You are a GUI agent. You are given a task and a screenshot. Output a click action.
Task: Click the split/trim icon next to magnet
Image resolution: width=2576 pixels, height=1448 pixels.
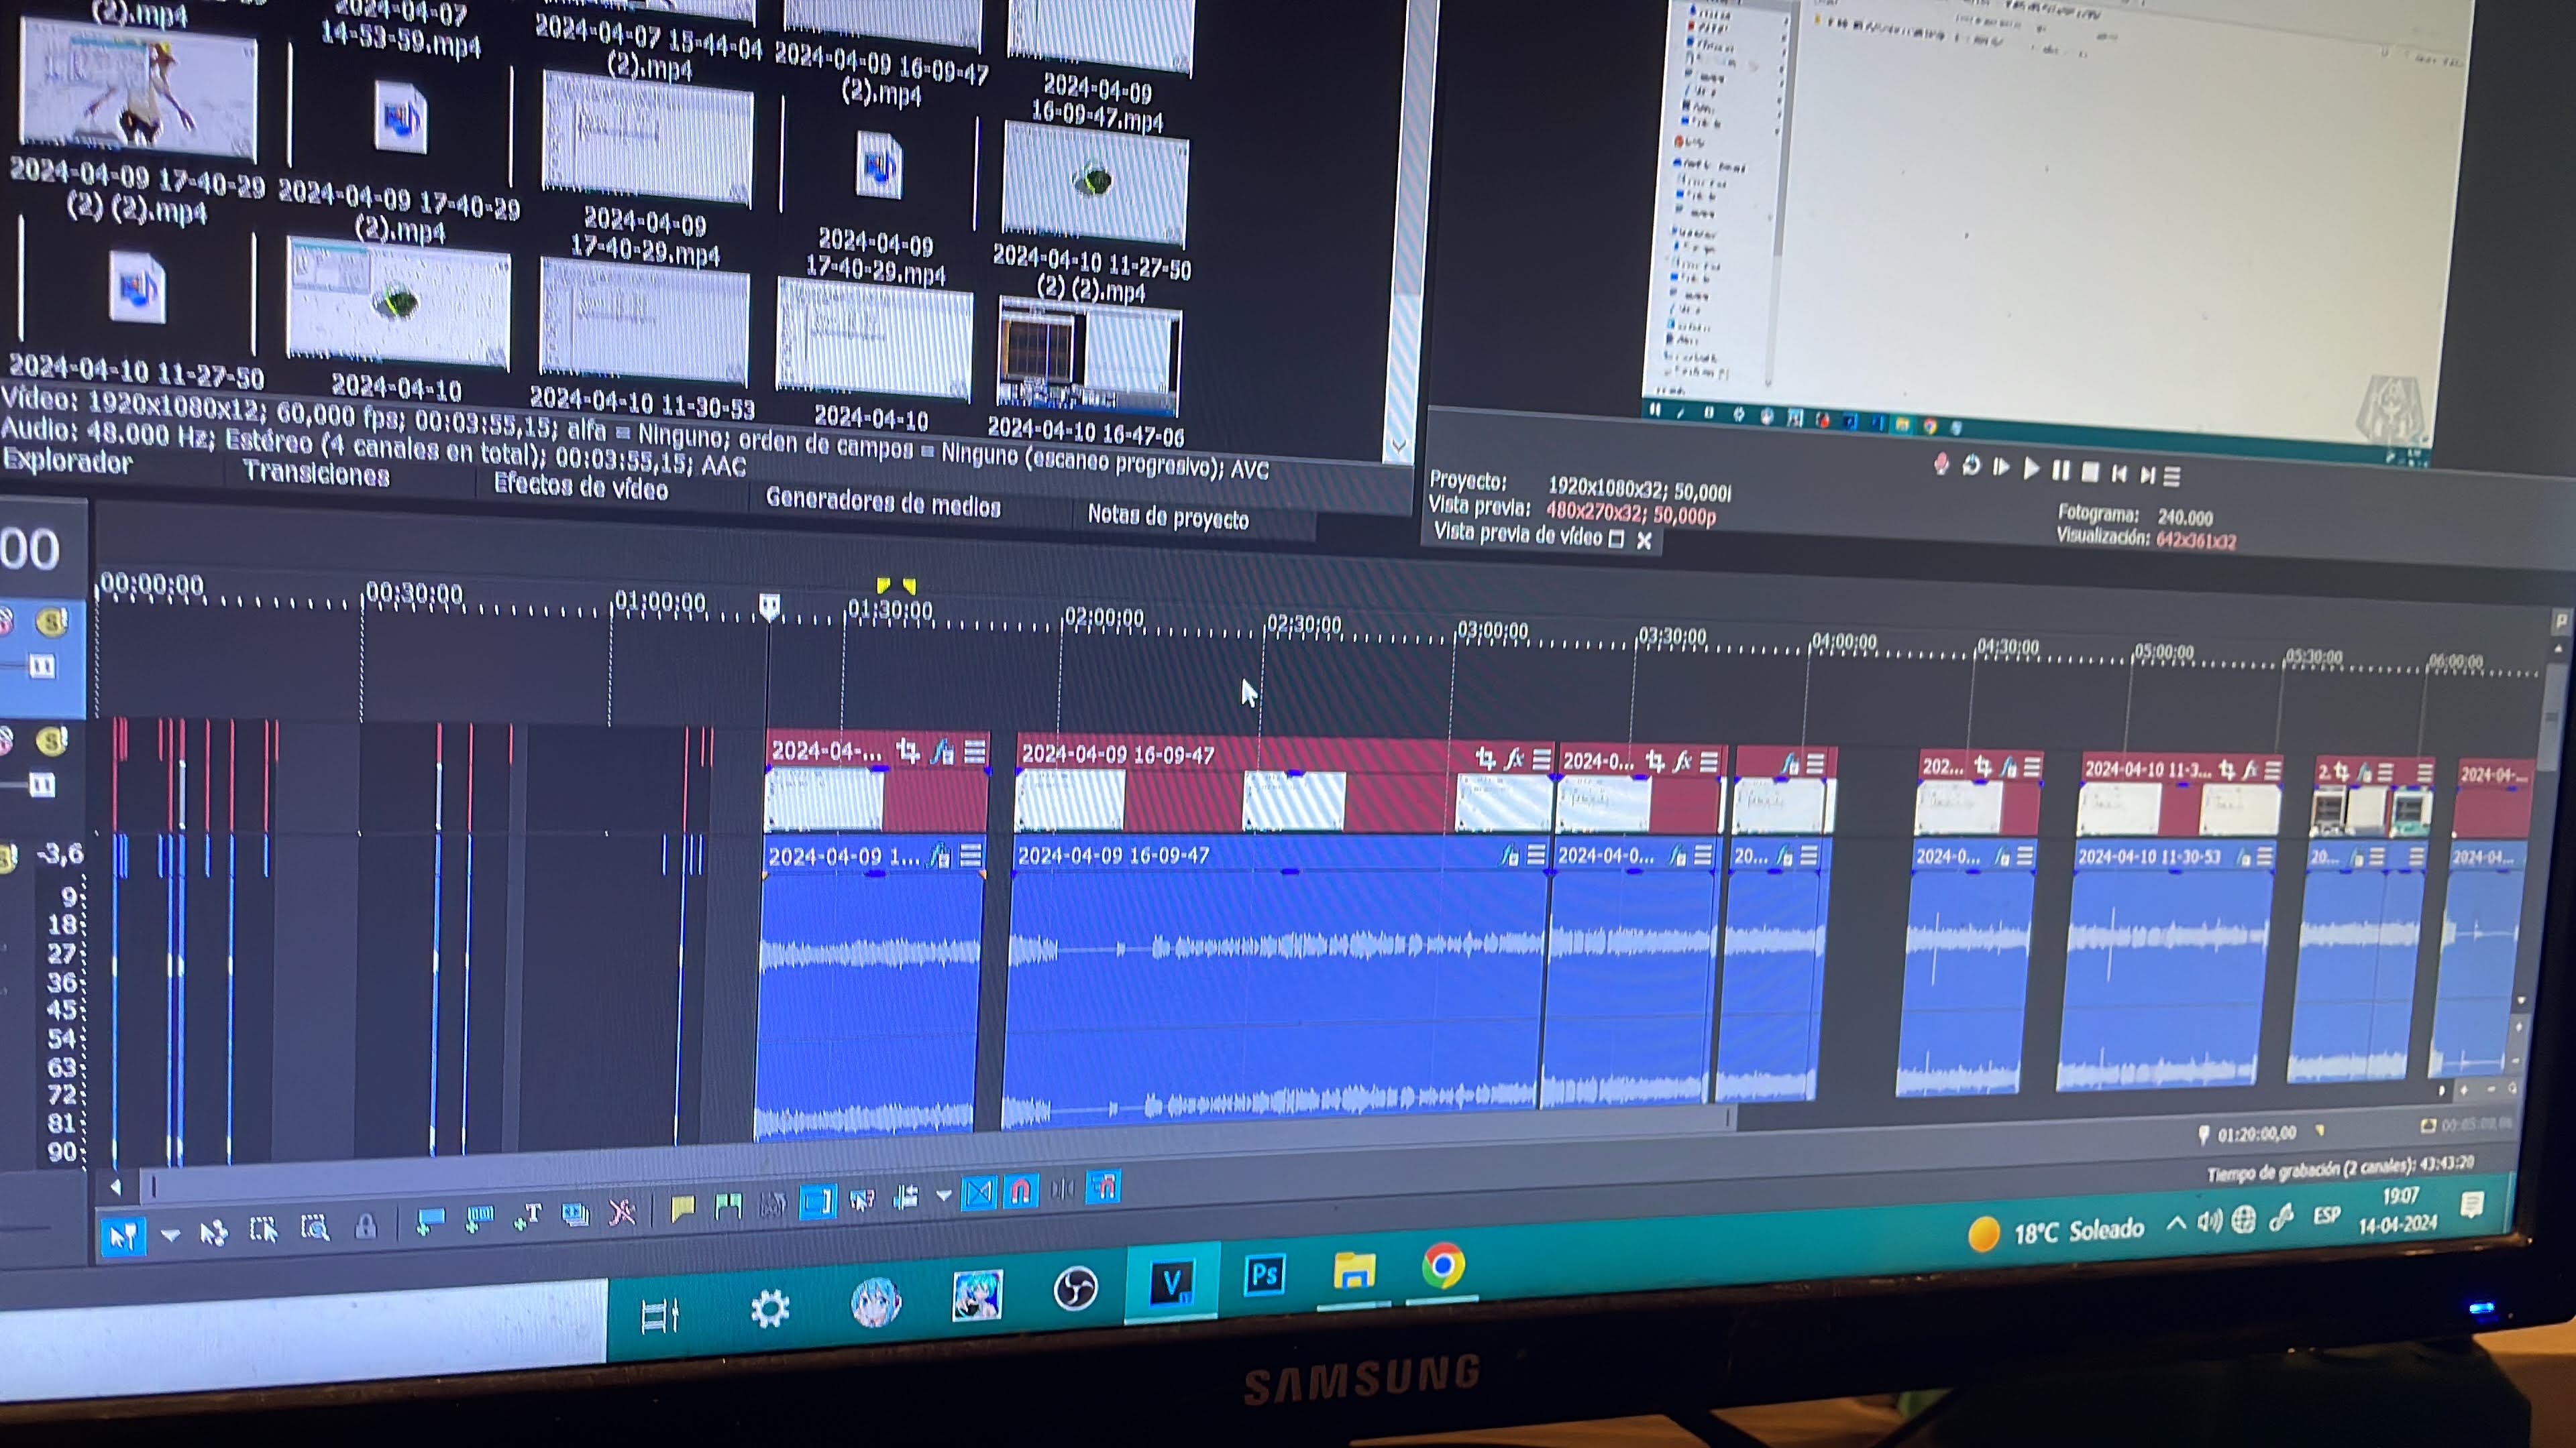click(1062, 1189)
